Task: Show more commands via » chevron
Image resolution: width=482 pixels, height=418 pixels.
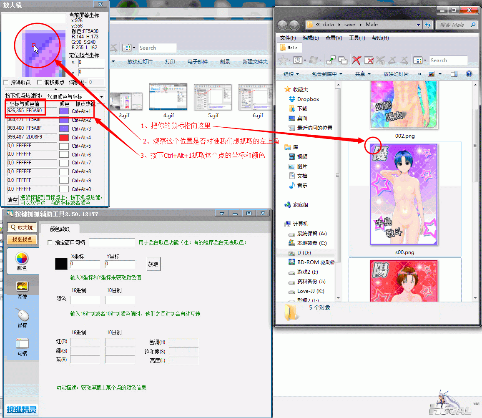Action: [420, 74]
